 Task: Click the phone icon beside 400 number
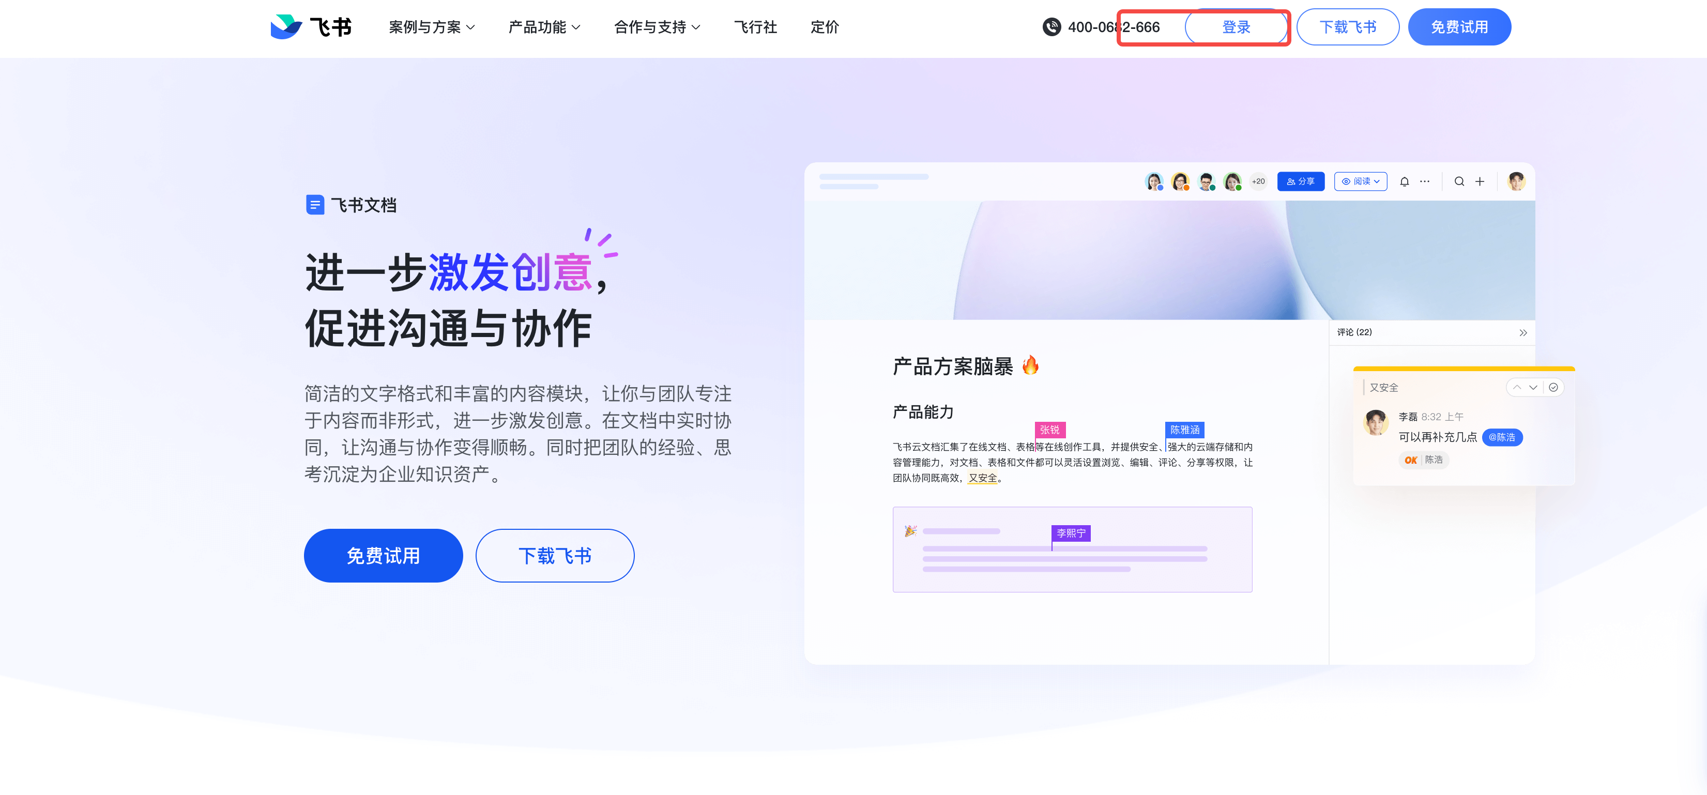point(1051,27)
